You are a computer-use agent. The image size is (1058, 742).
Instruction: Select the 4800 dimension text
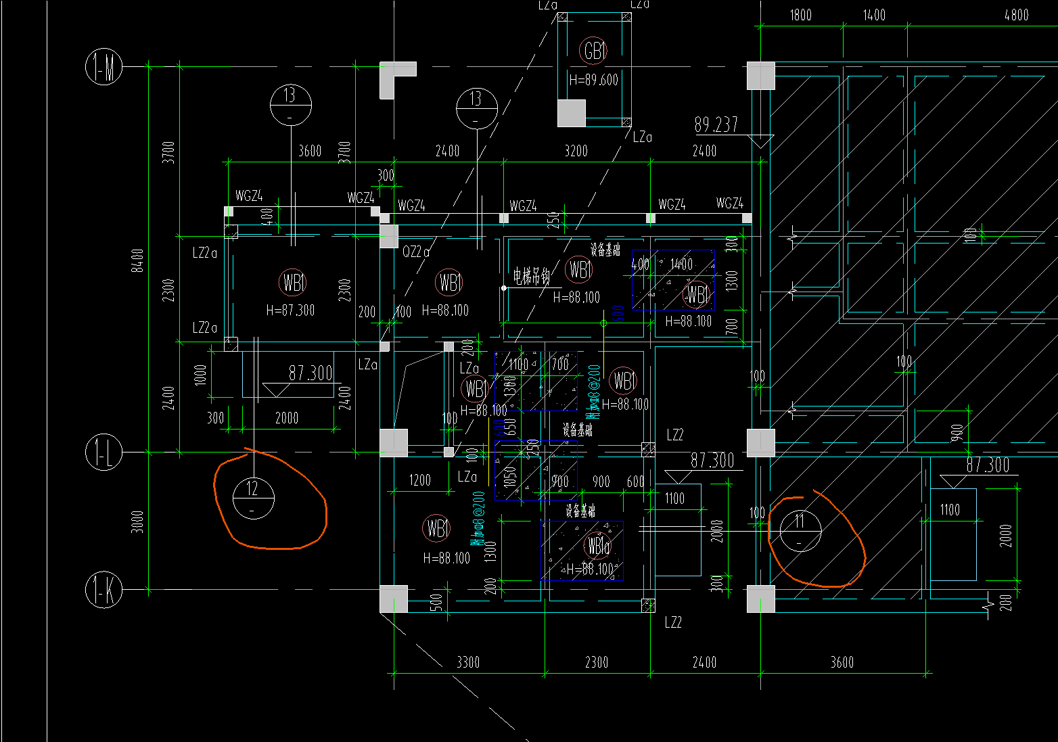pyautogui.click(x=1017, y=15)
